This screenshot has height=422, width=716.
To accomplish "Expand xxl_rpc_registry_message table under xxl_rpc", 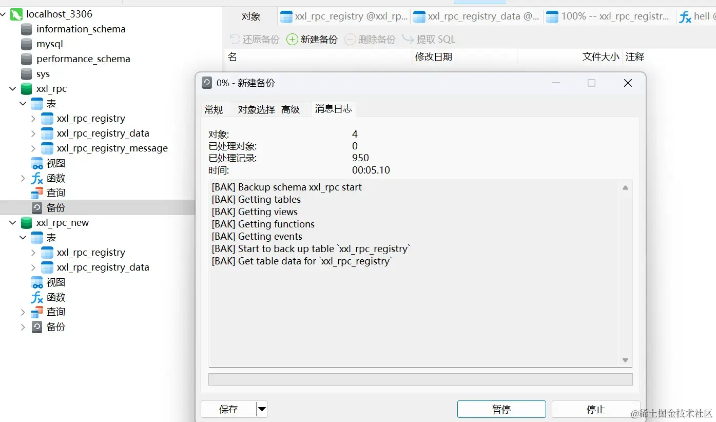I will 33,148.
